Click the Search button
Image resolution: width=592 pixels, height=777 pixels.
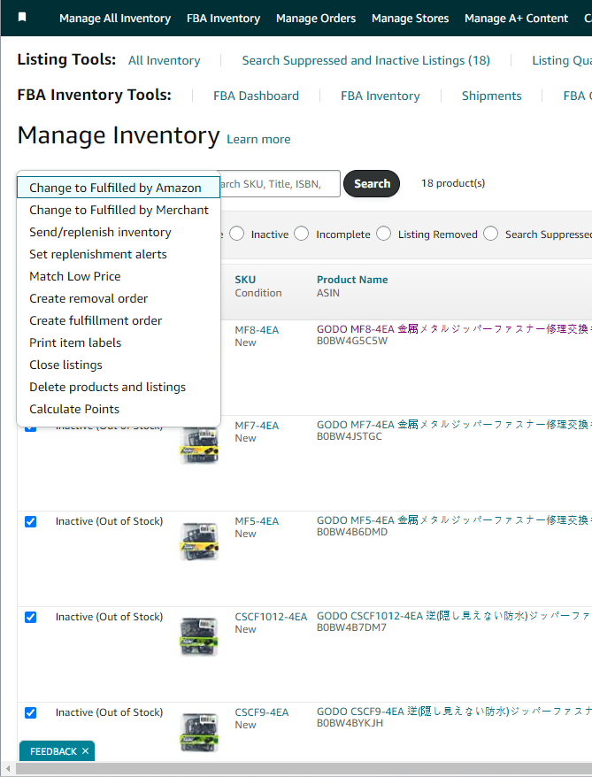[x=372, y=183]
